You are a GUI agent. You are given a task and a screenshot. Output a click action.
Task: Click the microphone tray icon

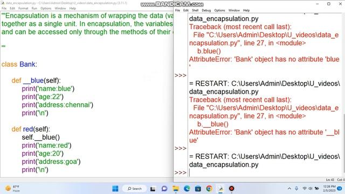point(296,189)
